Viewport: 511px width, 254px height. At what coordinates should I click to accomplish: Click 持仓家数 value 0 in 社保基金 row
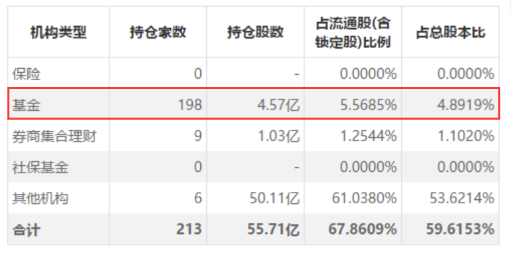point(198,167)
